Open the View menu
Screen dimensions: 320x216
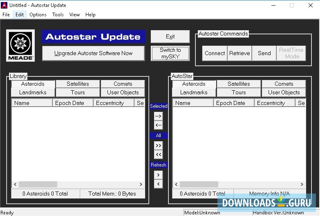point(74,15)
